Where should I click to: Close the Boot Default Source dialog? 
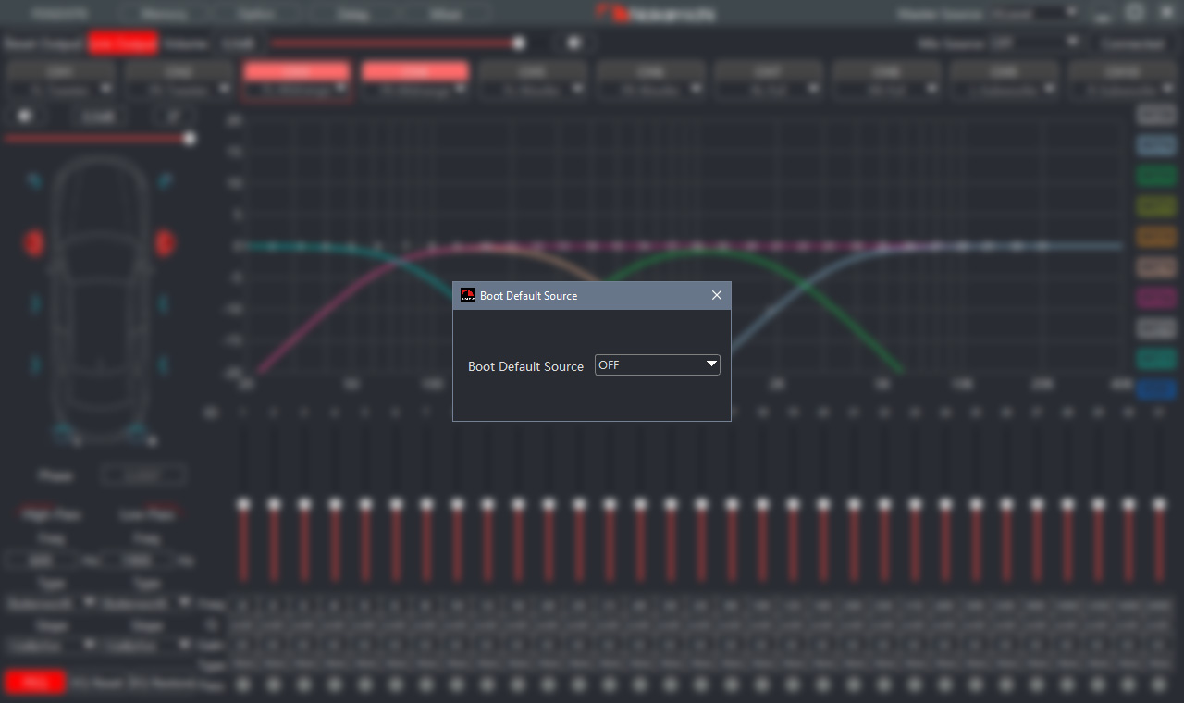[716, 296]
